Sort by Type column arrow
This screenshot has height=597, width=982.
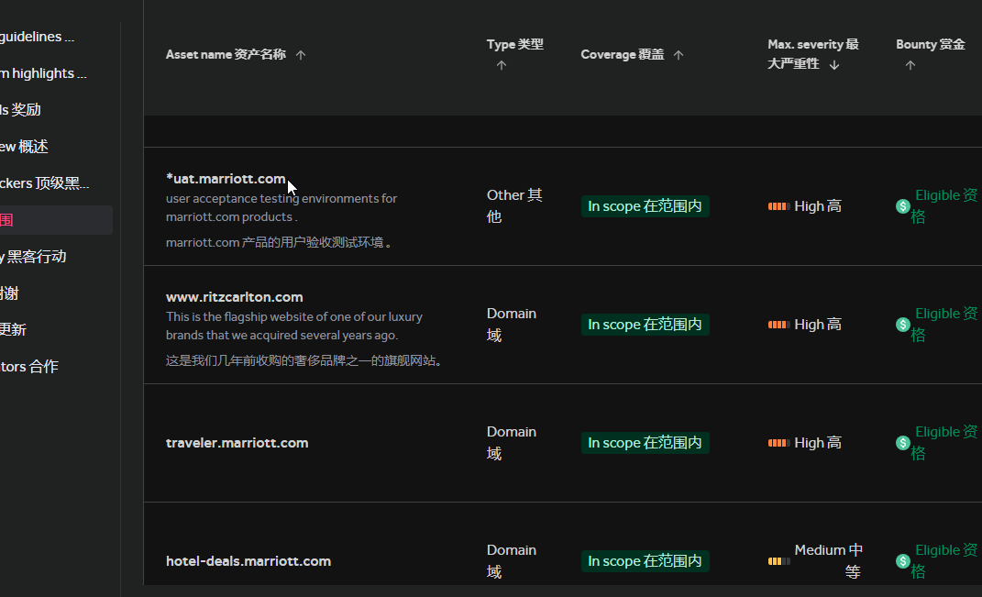(501, 65)
